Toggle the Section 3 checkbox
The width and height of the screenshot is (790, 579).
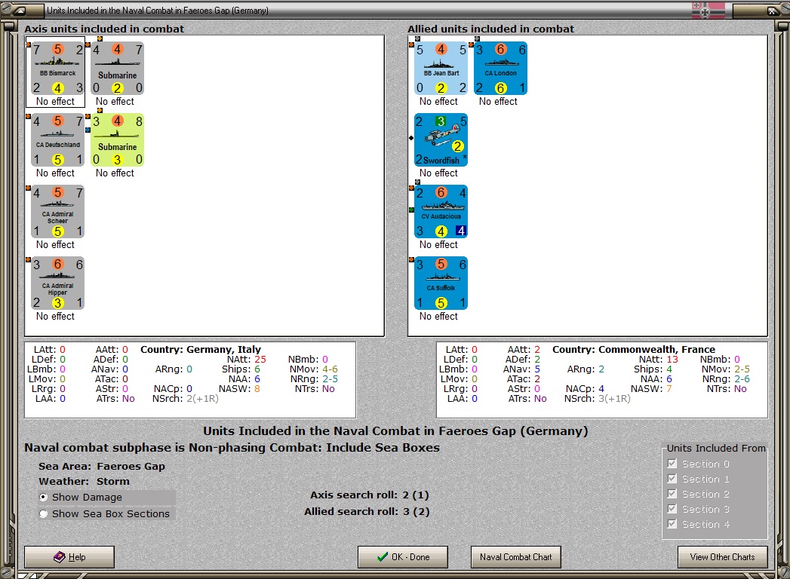[x=672, y=509]
